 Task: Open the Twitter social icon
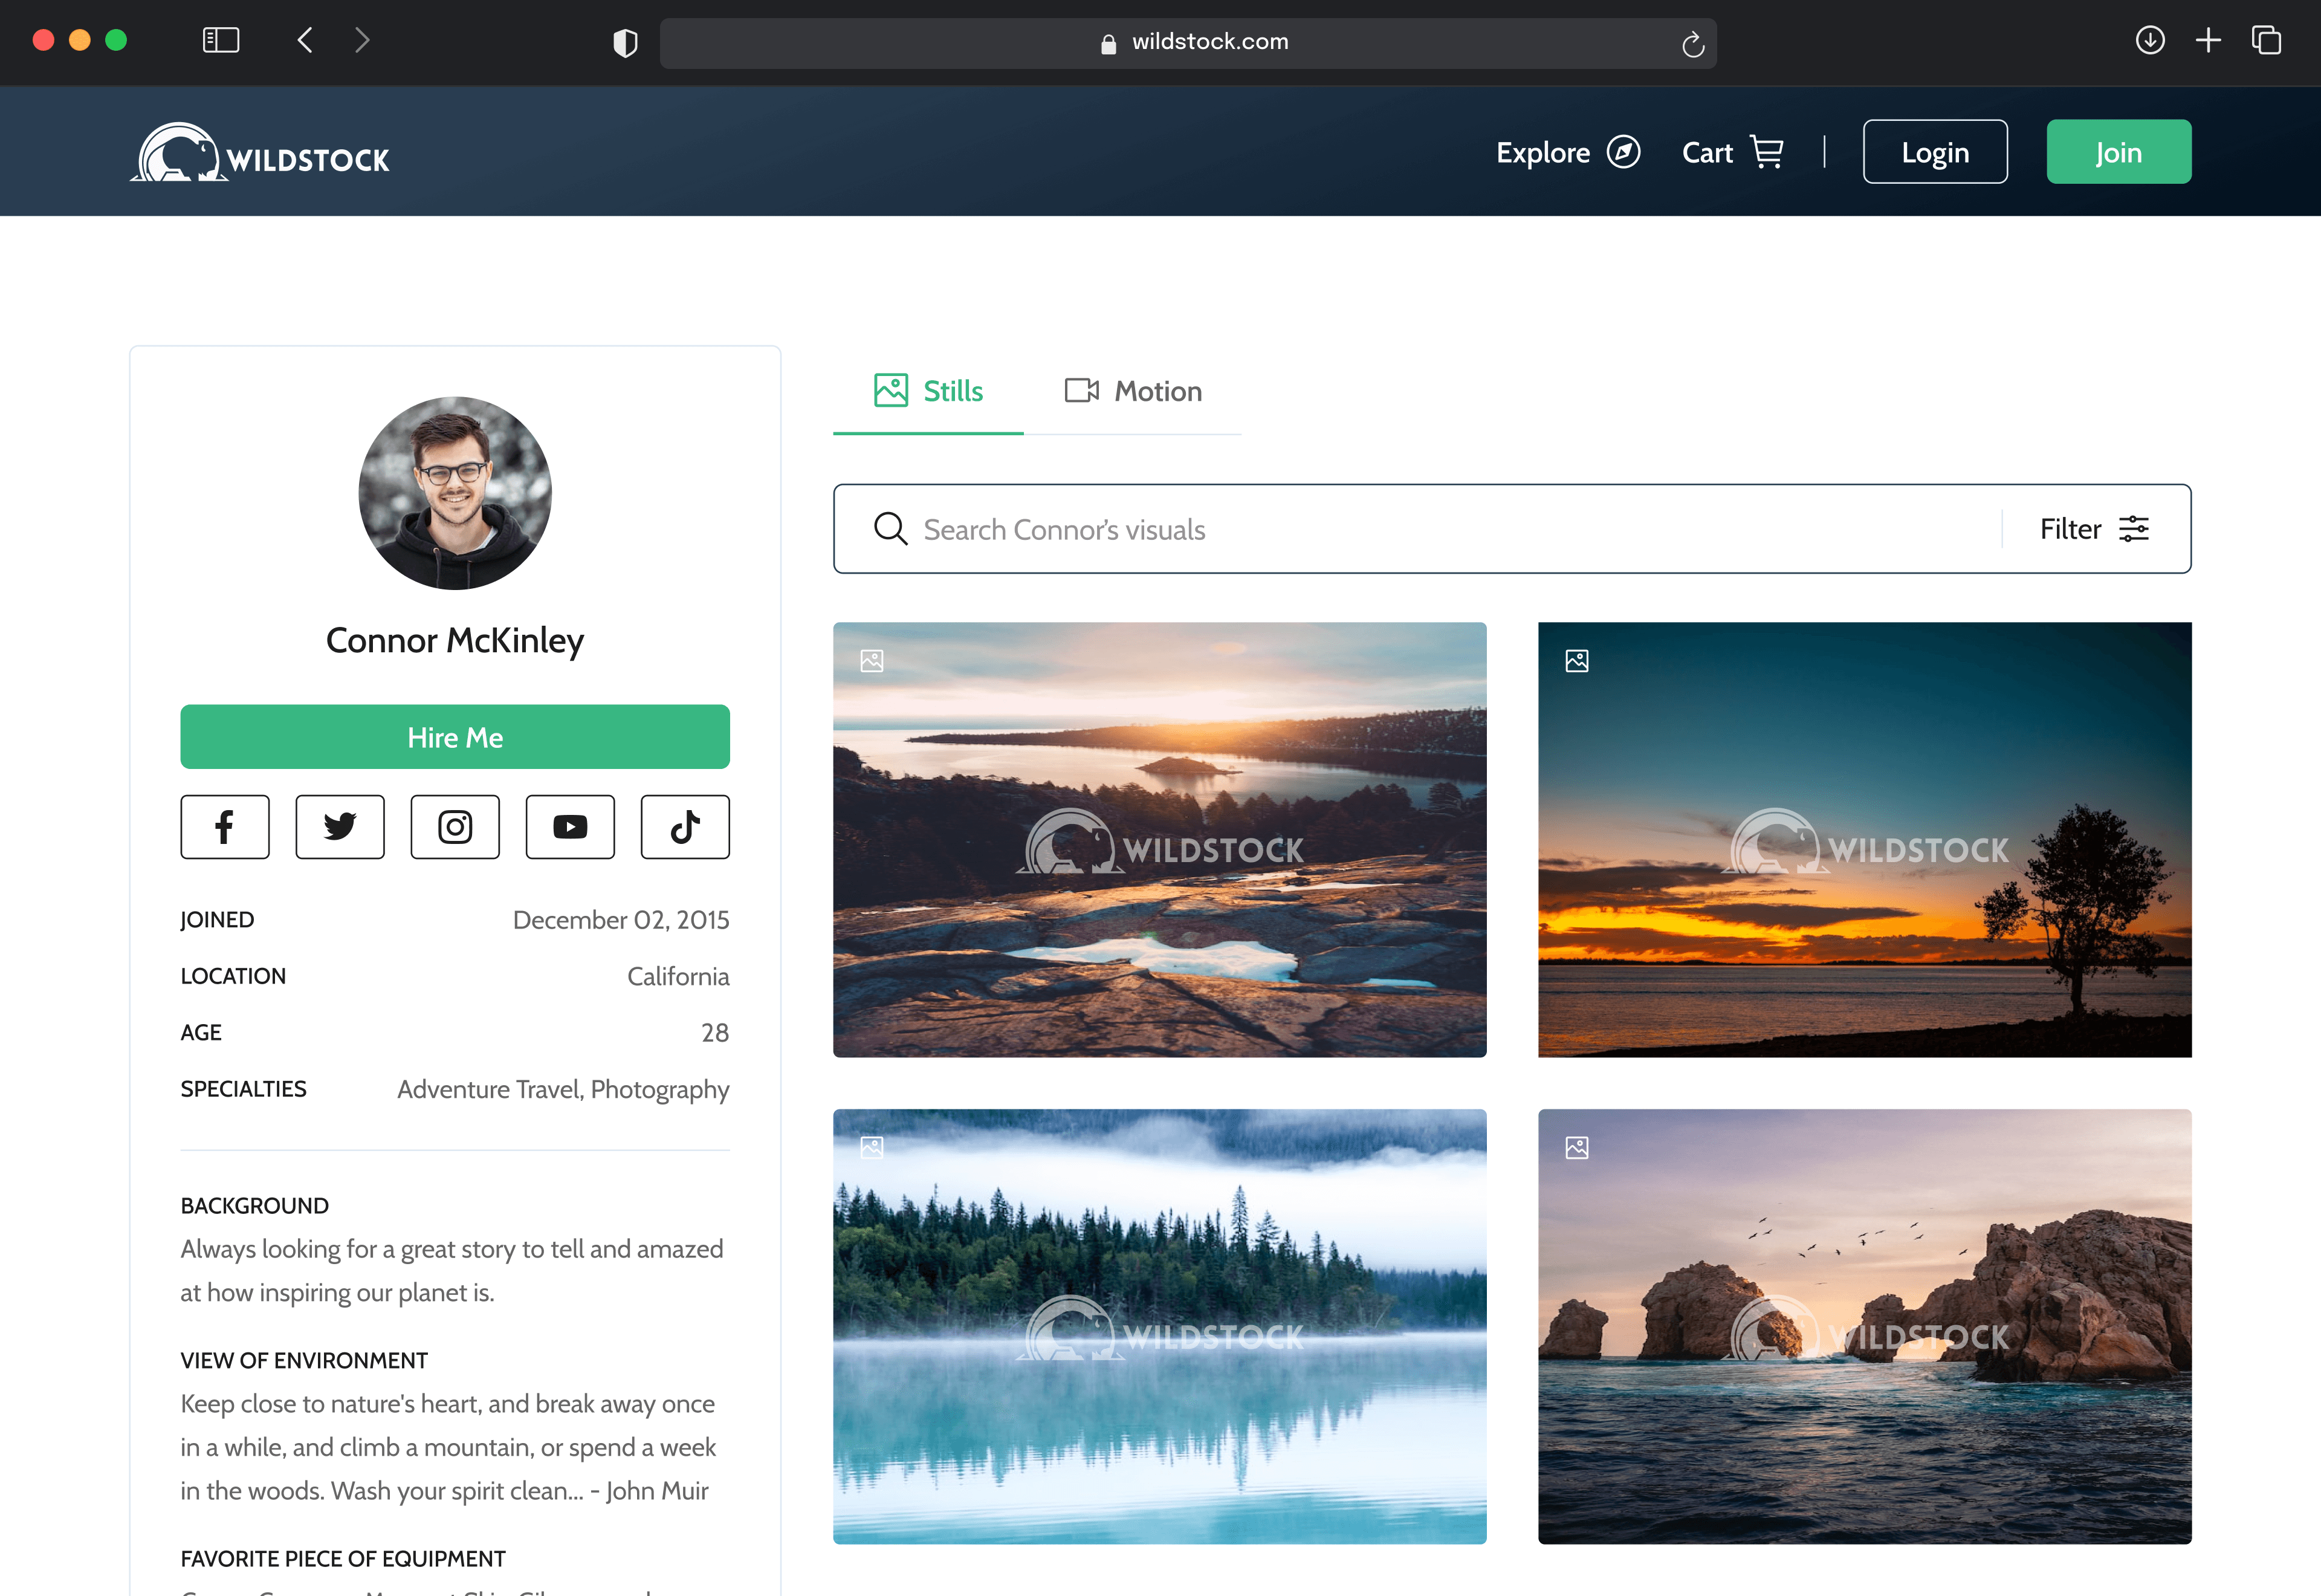(x=340, y=827)
